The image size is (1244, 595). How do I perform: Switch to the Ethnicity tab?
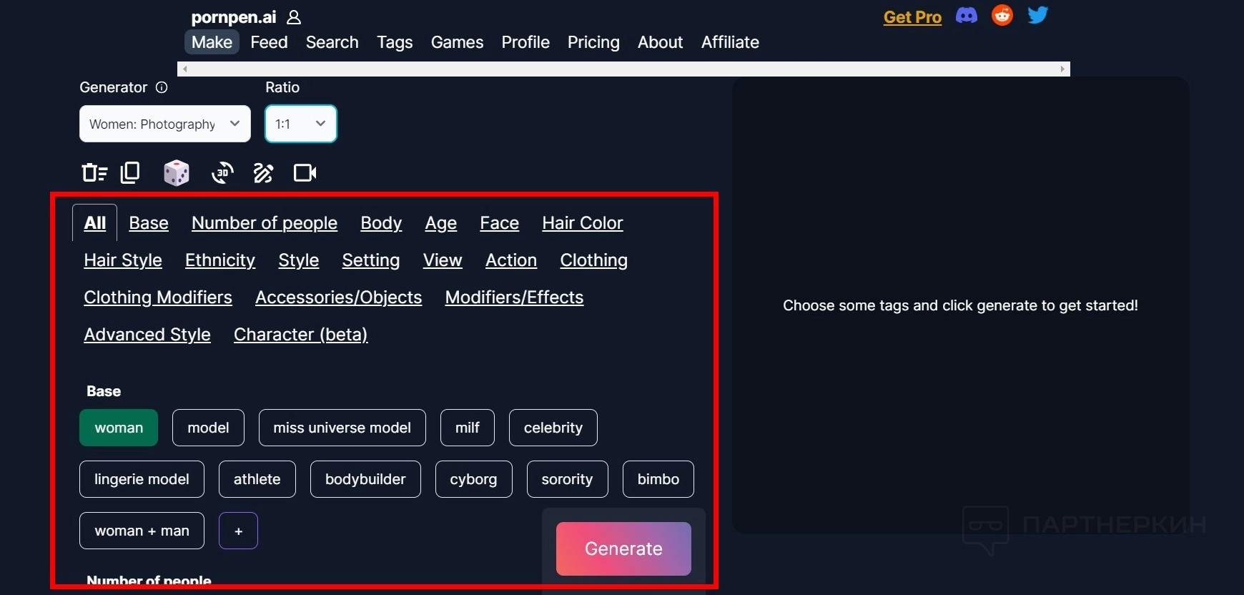coord(220,260)
